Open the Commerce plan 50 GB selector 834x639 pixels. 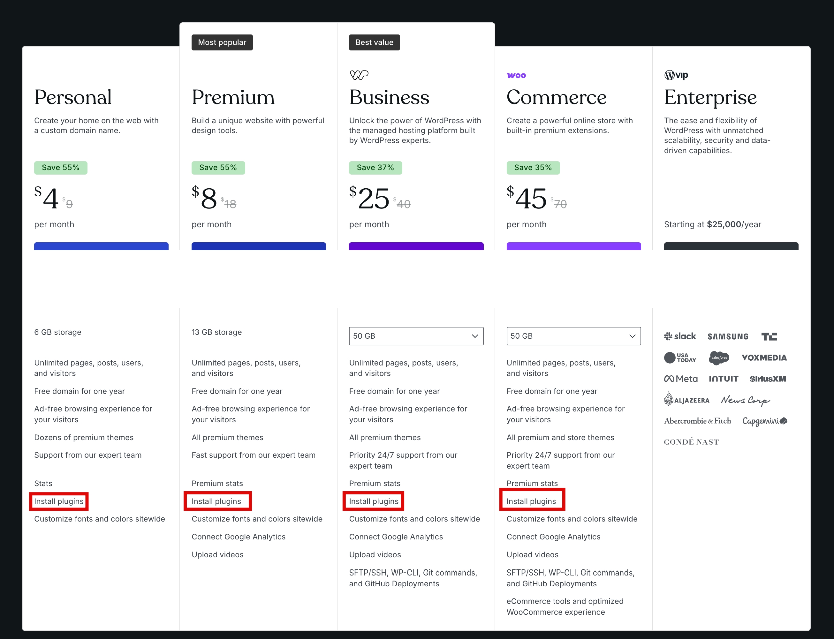click(x=573, y=336)
